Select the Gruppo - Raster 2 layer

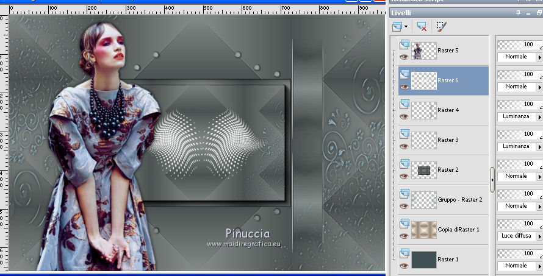(460, 200)
